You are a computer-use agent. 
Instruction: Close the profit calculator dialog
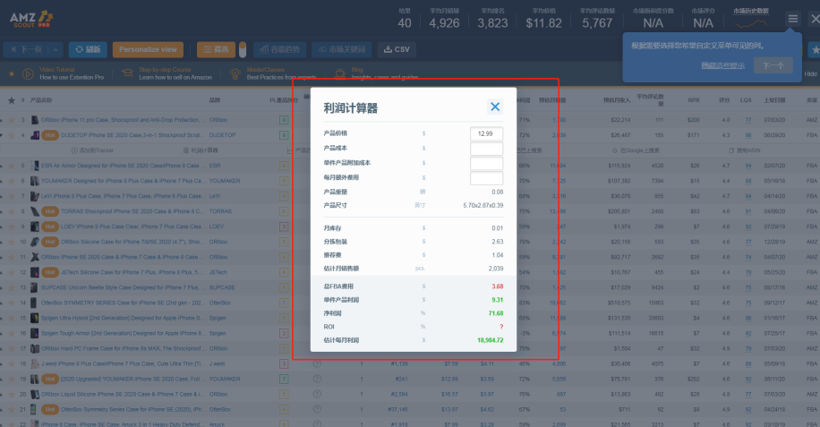tap(495, 107)
